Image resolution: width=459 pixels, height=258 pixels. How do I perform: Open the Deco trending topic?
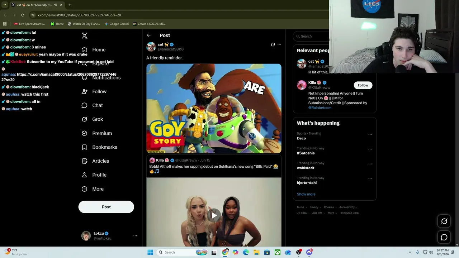click(x=301, y=138)
